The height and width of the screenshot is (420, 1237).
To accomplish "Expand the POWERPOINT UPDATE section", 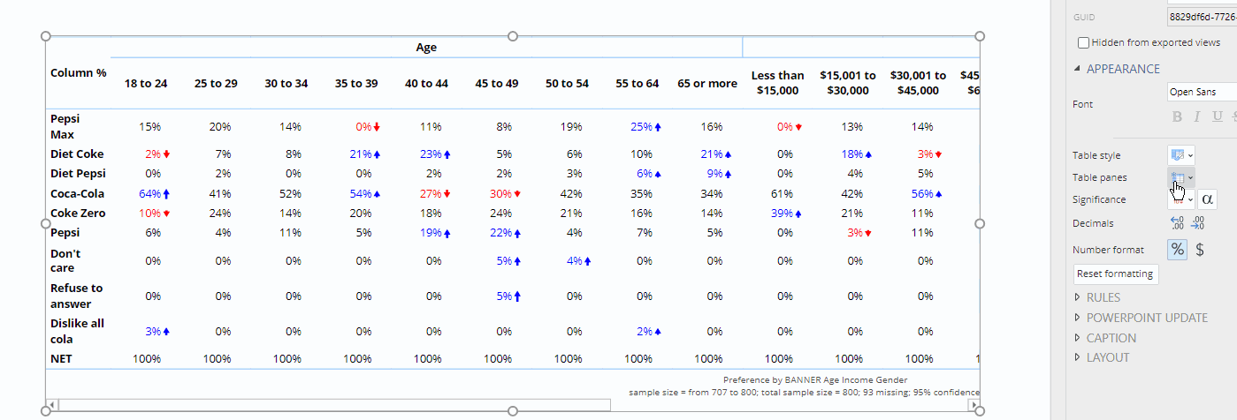I will pyautogui.click(x=1077, y=318).
